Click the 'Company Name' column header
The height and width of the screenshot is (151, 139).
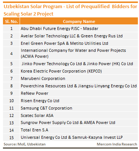pos(79,21)
